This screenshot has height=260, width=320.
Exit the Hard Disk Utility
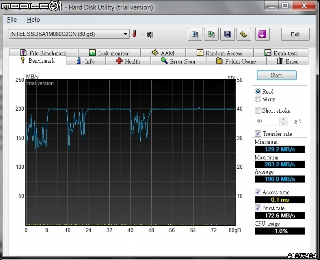click(x=295, y=34)
